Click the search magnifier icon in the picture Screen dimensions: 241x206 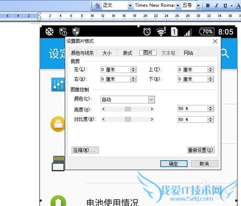click(225, 53)
